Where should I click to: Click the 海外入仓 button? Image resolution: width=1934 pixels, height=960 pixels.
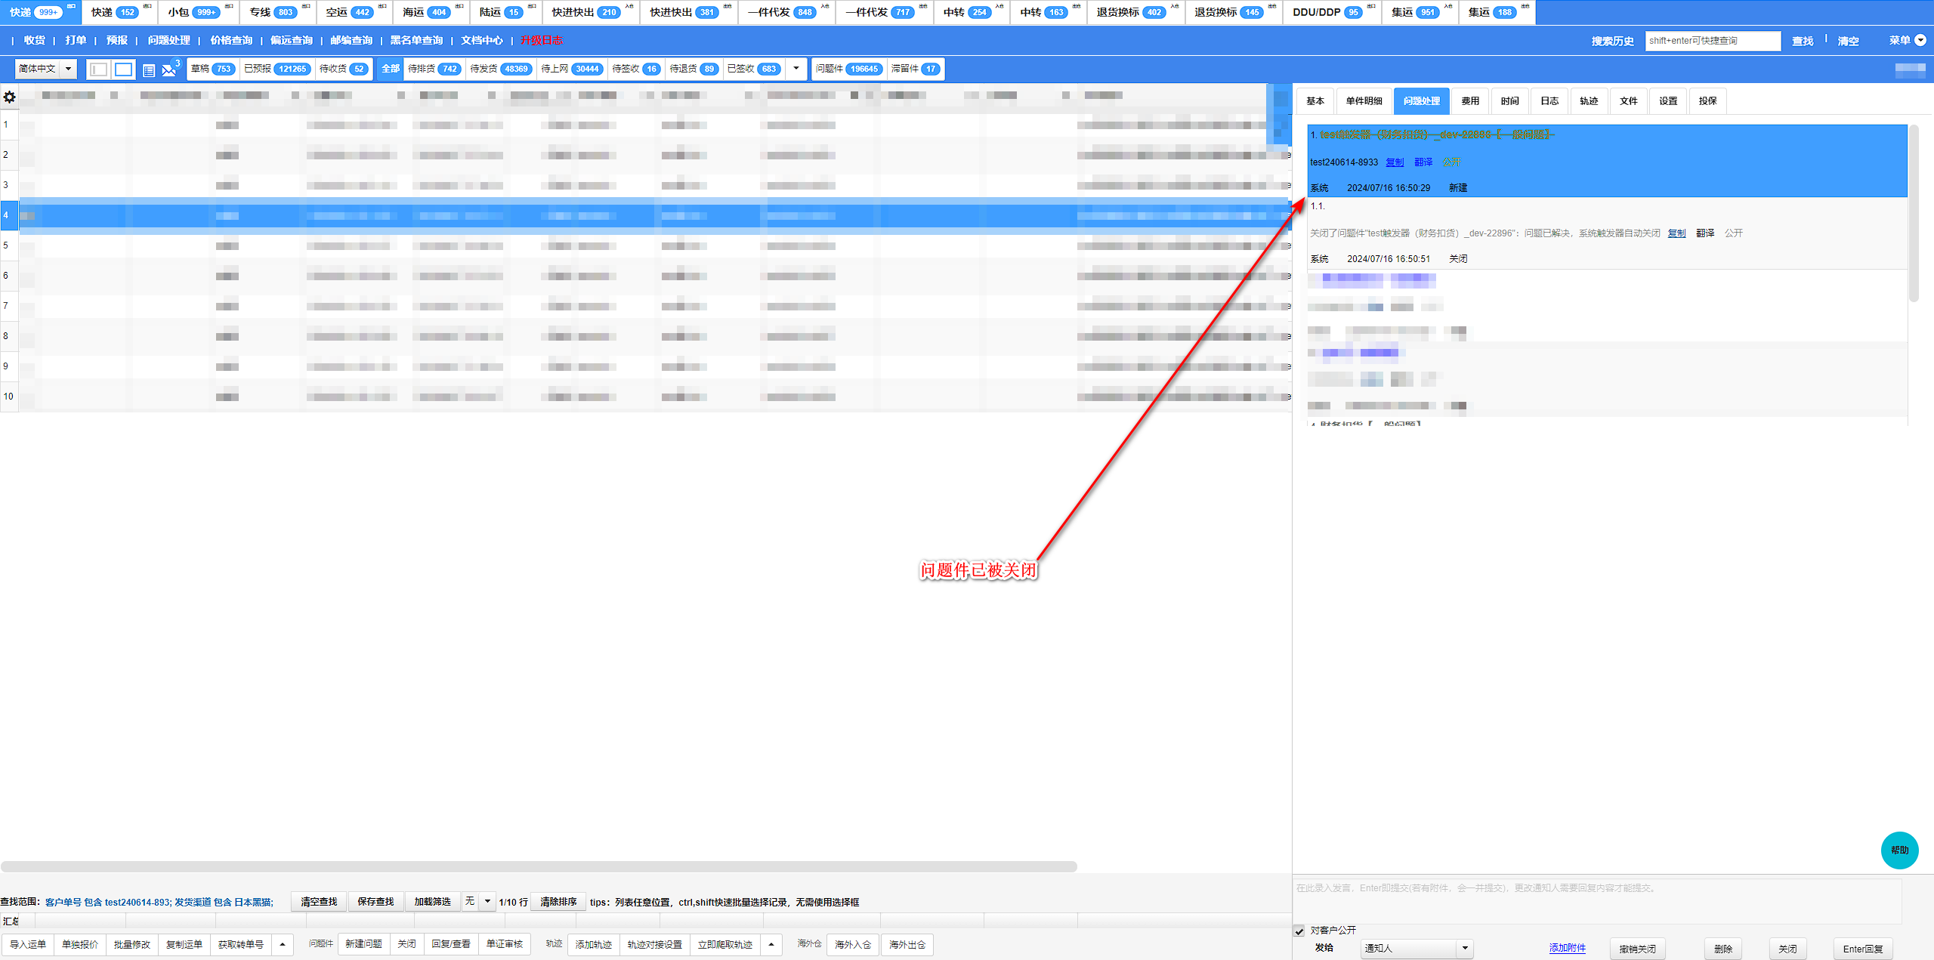coord(853,944)
